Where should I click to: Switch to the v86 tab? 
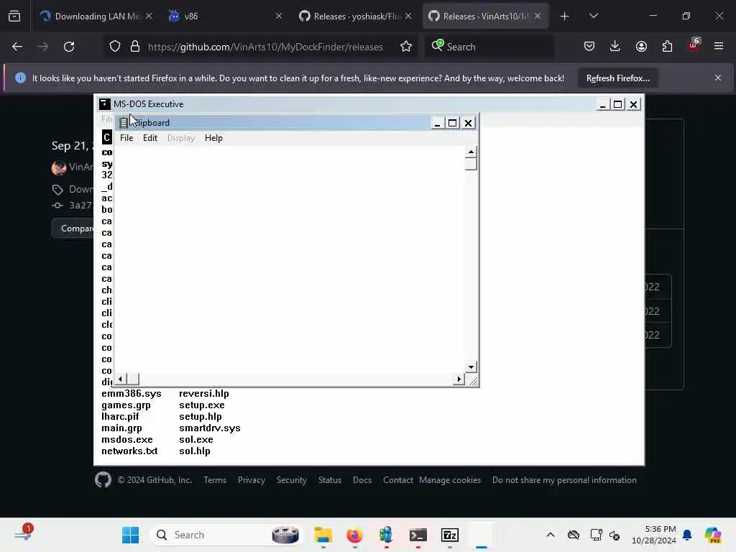coord(225,16)
